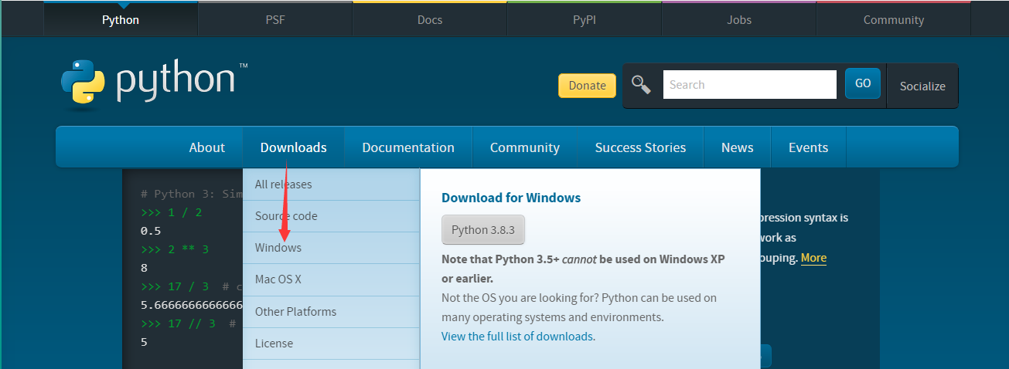This screenshot has width=1009, height=369.
Task: Open the Socialize menu
Action: coord(922,86)
